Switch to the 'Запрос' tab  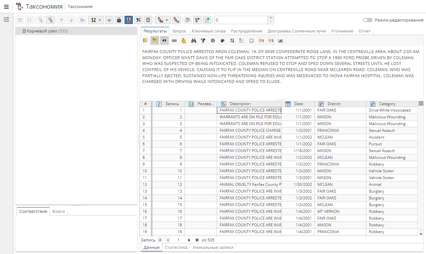[x=179, y=31]
